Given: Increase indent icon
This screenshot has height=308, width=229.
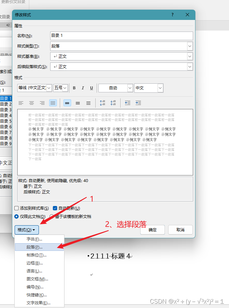Looking at the screenshot, I should pyautogui.click(x=138, y=103).
